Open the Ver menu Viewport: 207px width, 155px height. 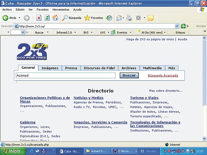coord(30,10)
